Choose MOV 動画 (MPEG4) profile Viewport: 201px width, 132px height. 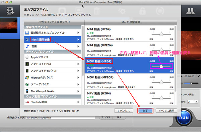click(x=129, y=81)
